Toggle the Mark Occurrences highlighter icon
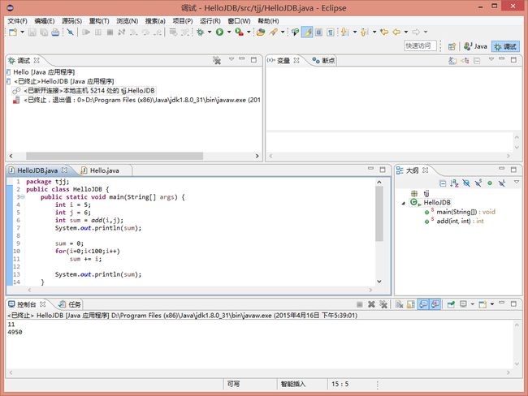The image size is (528, 396). 307,32
